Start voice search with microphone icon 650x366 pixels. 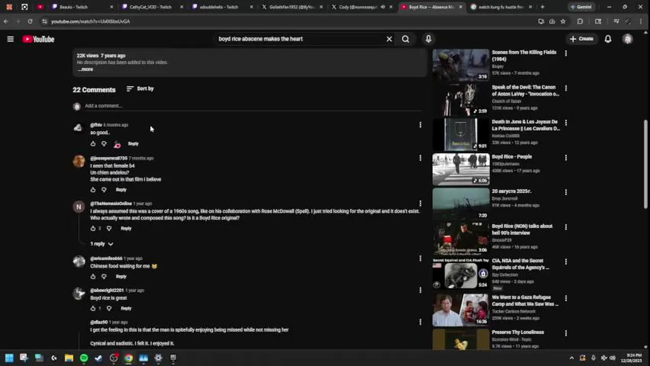[428, 39]
